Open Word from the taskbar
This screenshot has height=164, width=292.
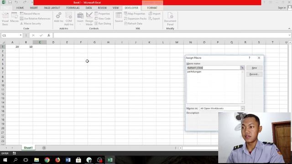click(68, 160)
